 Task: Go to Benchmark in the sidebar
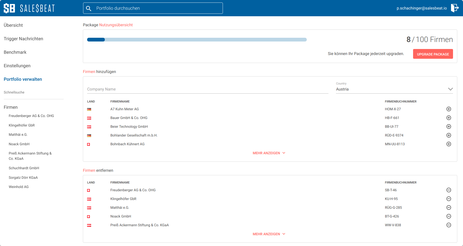15,52
